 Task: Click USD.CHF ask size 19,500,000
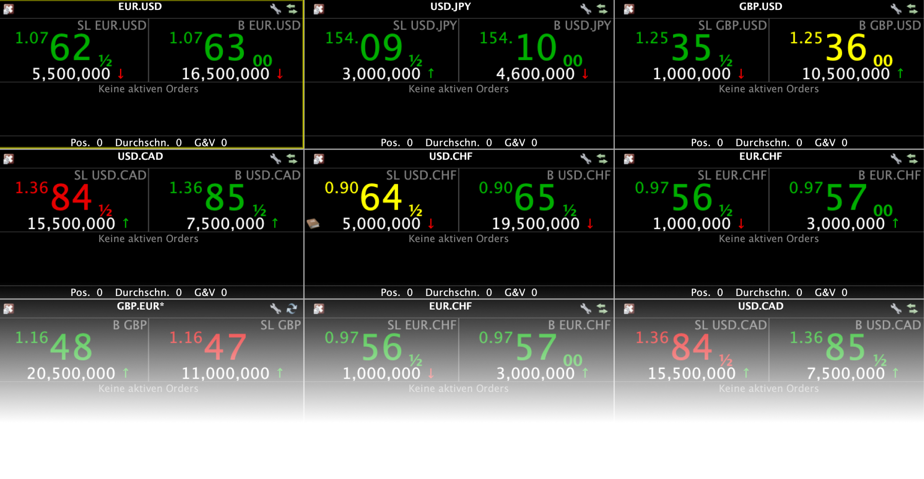536,224
